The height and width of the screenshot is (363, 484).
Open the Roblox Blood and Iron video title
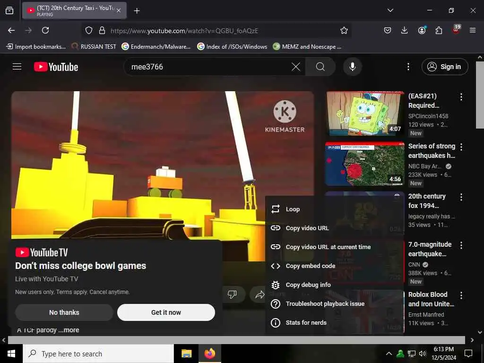pyautogui.click(x=431, y=299)
